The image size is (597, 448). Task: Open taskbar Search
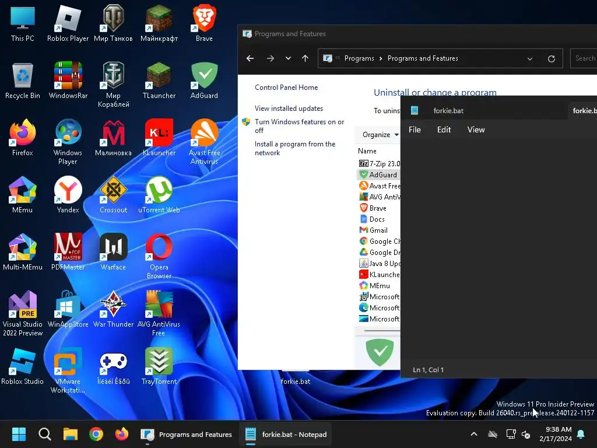44,434
